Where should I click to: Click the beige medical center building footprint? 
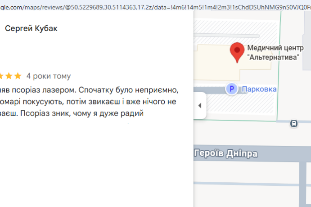[215, 63]
